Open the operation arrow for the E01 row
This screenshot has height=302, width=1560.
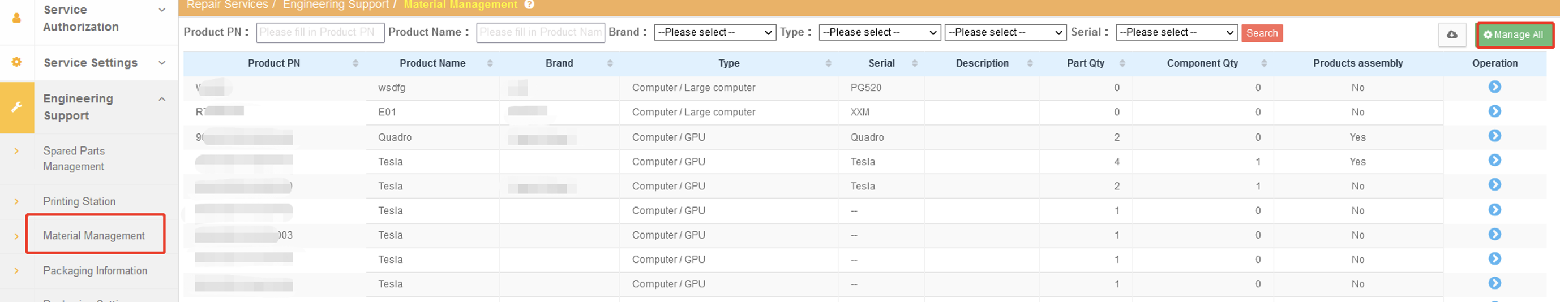[1494, 111]
